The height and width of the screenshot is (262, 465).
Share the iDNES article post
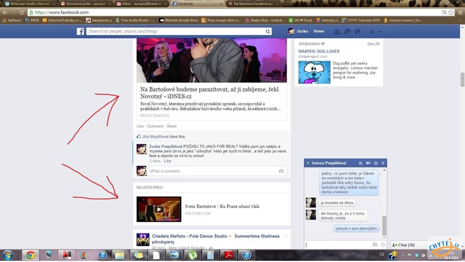171,126
